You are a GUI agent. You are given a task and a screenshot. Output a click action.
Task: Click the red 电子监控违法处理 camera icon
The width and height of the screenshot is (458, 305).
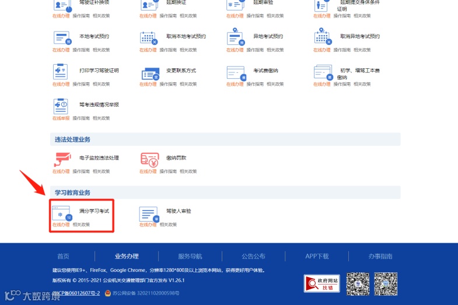click(62, 159)
